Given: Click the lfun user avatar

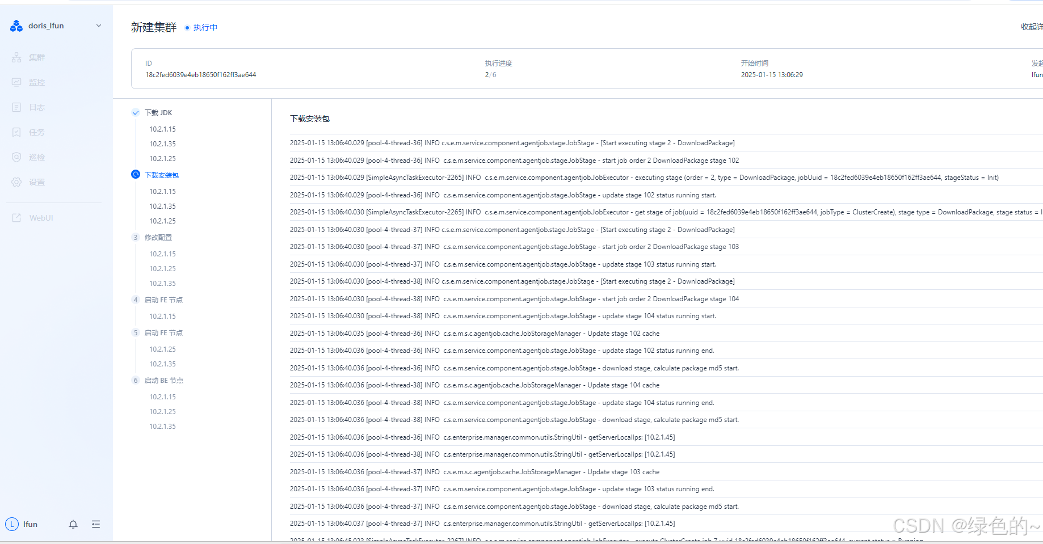Looking at the screenshot, I should [x=12, y=524].
